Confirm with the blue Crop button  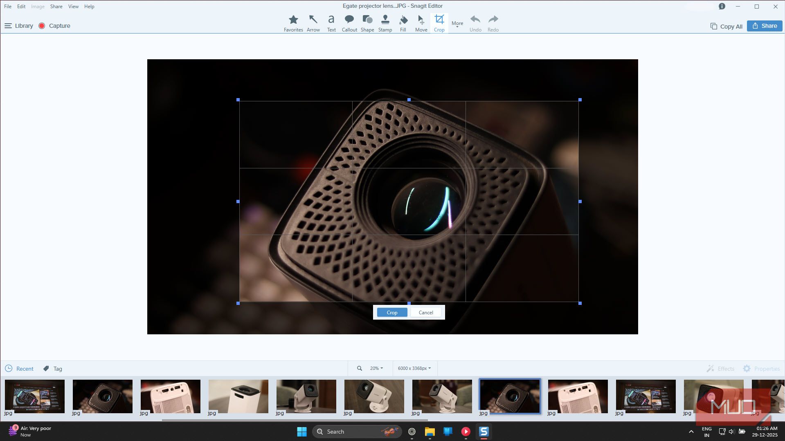point(392,312)
